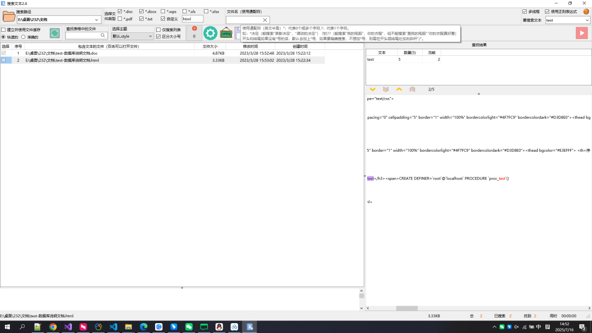Select the 准确的 radio button
This screenshot has height=333, width=592.
(x=24, y=37)
